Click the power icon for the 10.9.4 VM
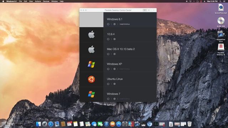 click(x=108, y=39)
